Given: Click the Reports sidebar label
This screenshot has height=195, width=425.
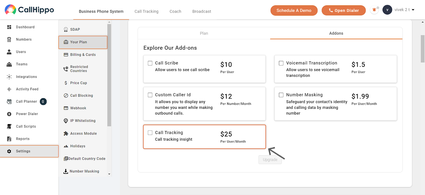Looking at the screenshot, I should click(23, 139).
